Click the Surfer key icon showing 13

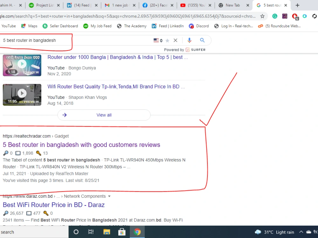[38, 153]
